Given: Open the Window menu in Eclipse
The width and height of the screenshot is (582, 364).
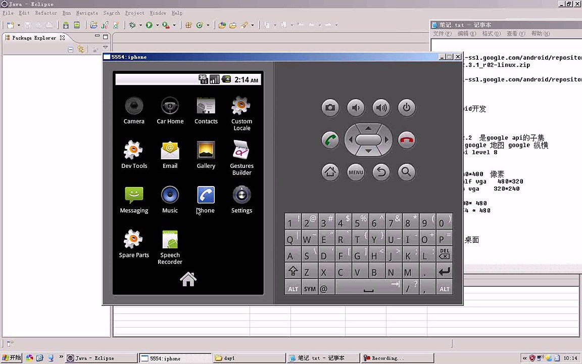Looking at the screenshot, I should 158,13.
